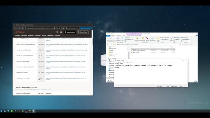The width and height of the screenshot is (210, 118).
Task: Click the Copy icon in Explorer ribbon
Action: click(x=118, y=38)
